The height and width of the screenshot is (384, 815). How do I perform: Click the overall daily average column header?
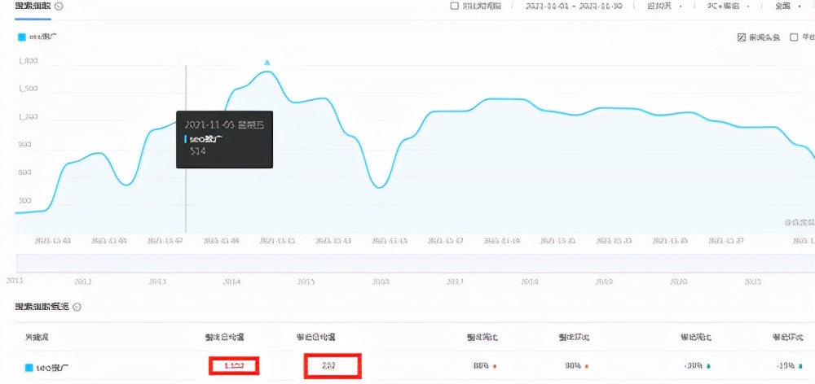[225, 338]
